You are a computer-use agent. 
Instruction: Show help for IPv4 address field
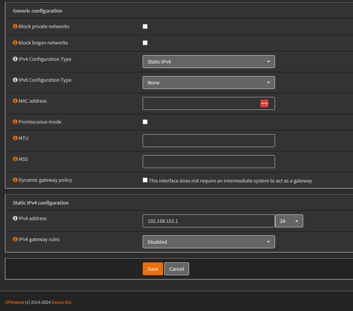(x=15, y=218)
